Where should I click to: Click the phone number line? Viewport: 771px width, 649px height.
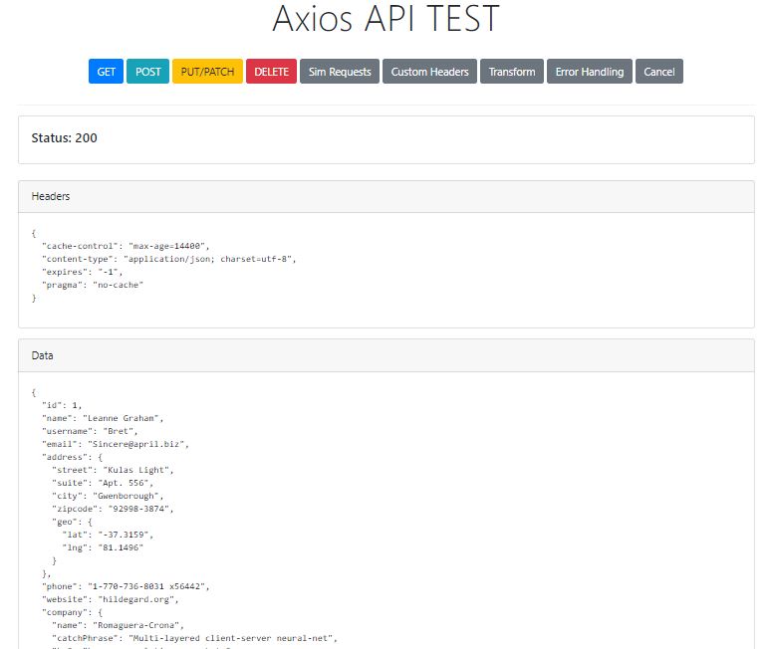[x=126, y=586]
